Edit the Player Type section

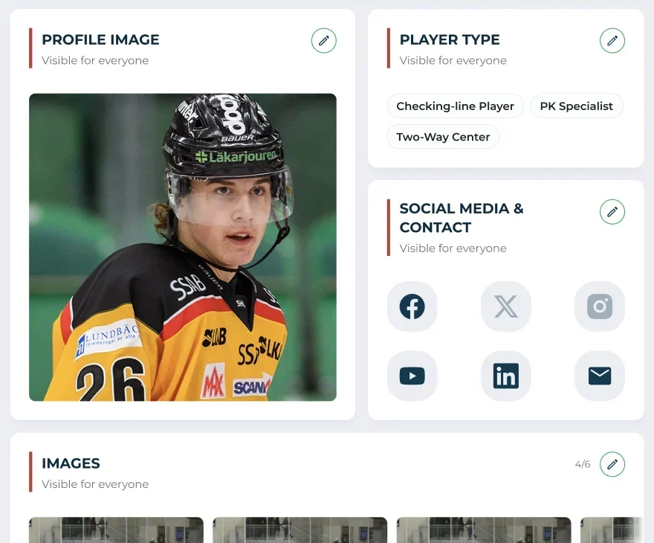pyautogui.click(x=612, y=40)
